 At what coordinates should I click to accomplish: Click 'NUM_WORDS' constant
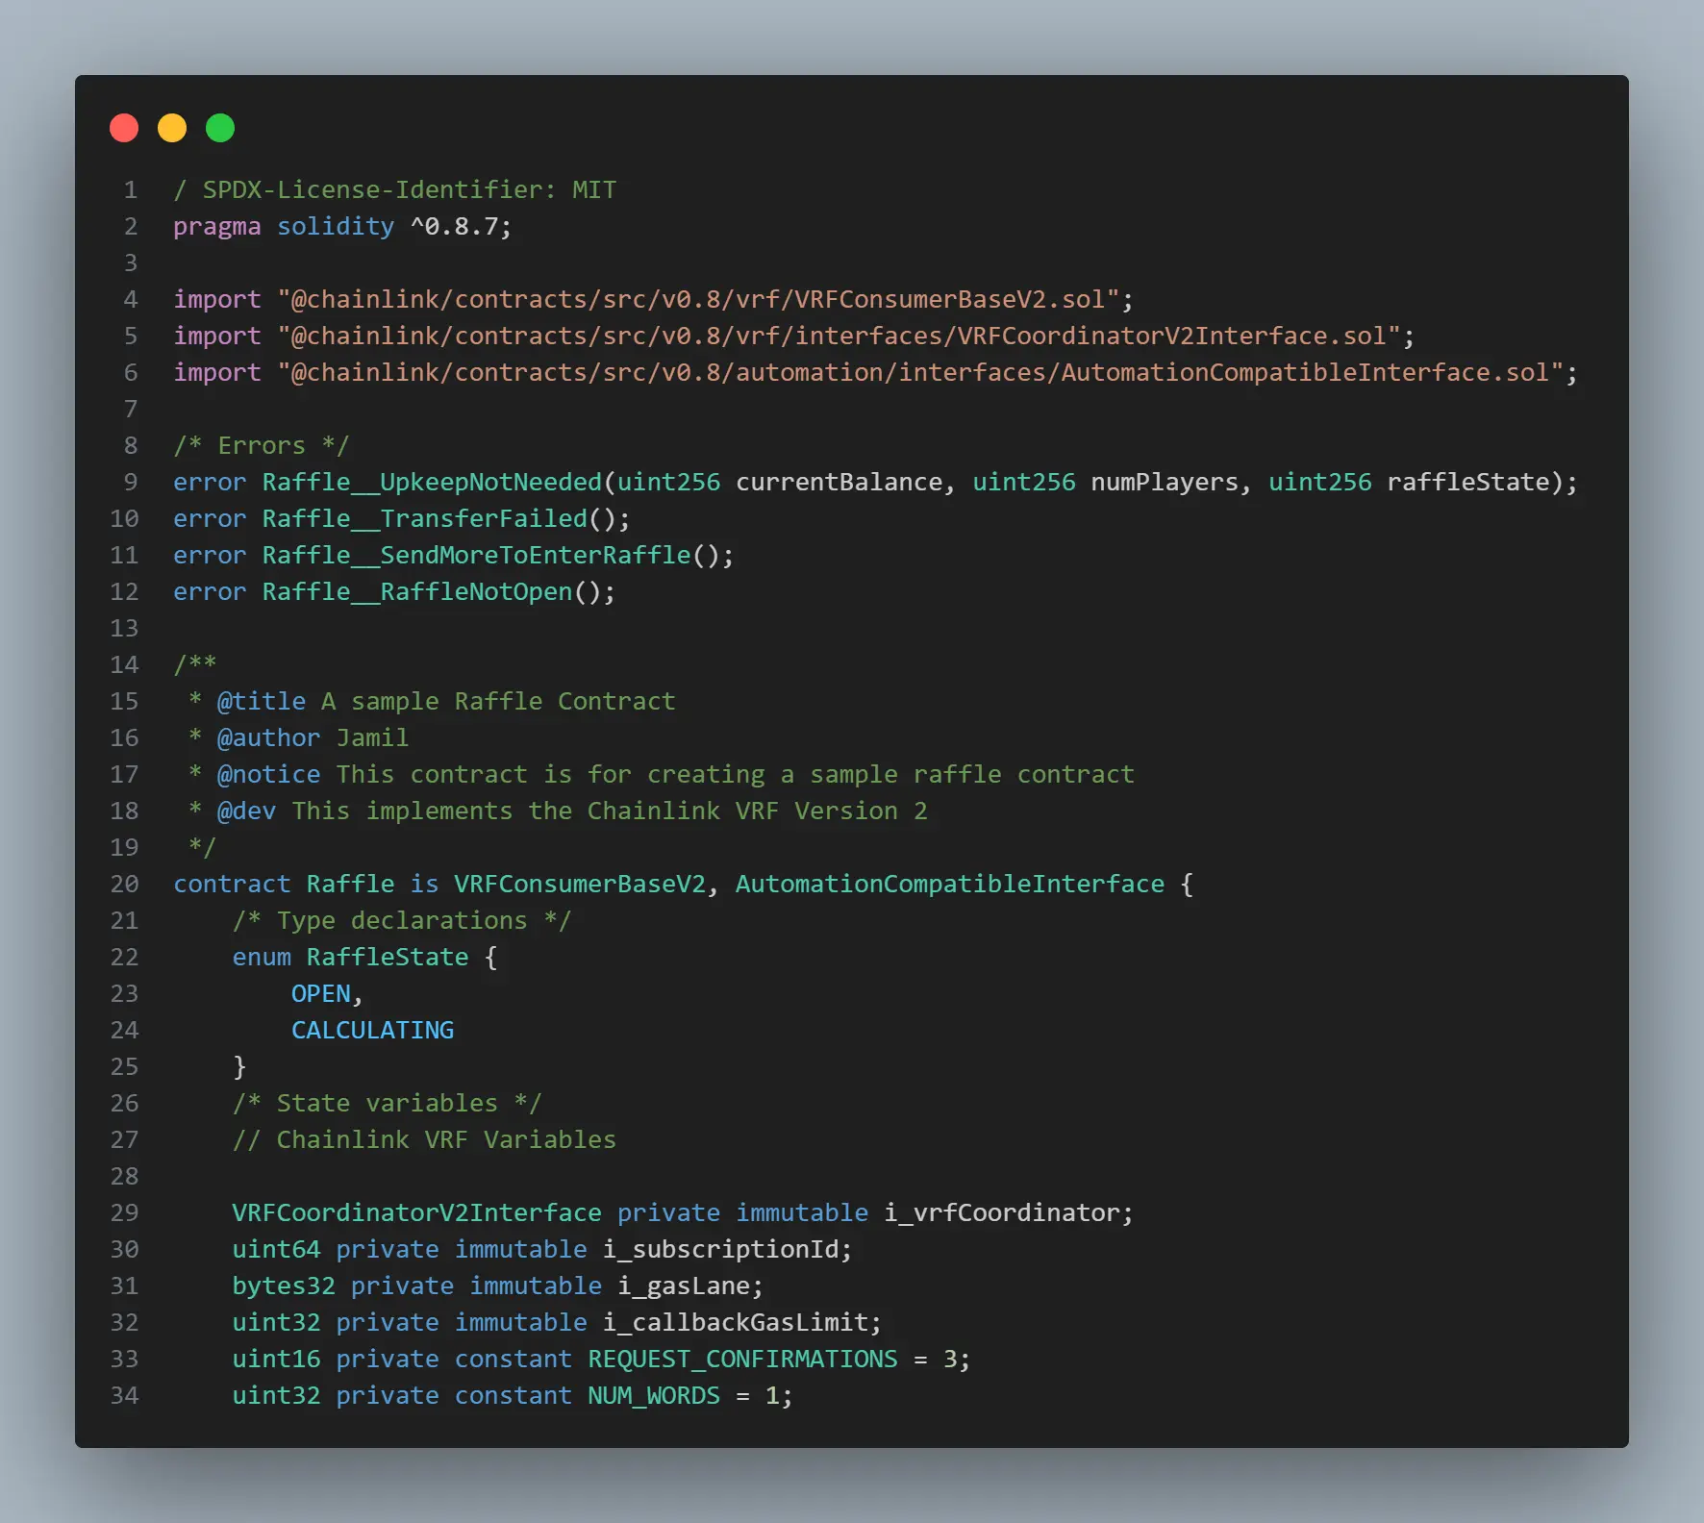pos(654,1396)
